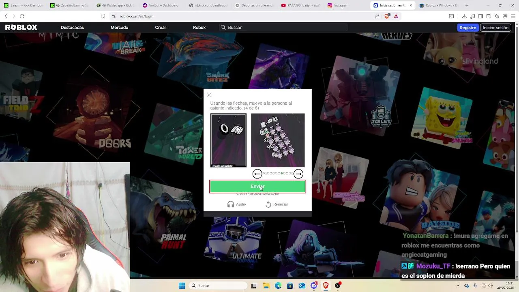Restart the puzzle with Reiniciar
Viewport: 519px width, 292px height.
point(277,204)
